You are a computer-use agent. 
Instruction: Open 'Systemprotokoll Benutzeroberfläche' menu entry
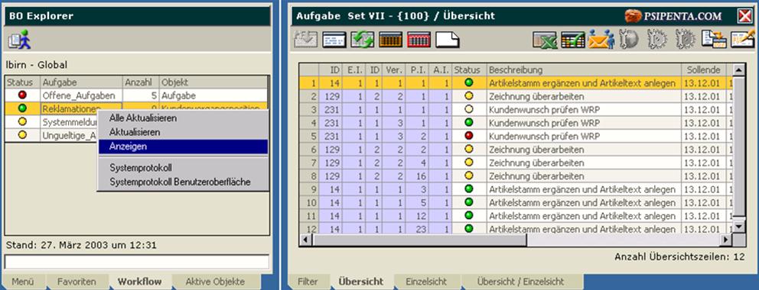tap(180, 182)
